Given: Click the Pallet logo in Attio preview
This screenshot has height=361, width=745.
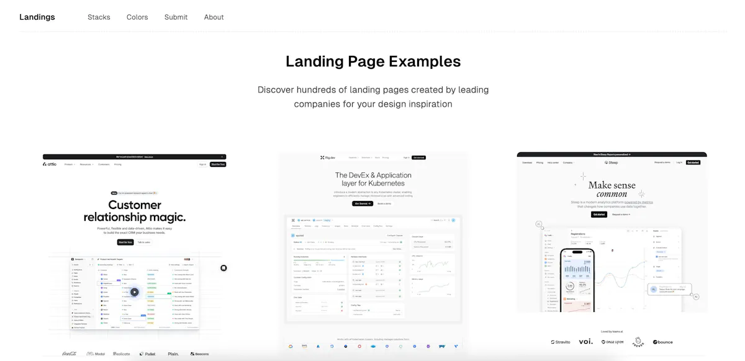Looking at the screenshot, I should point(147,354).
